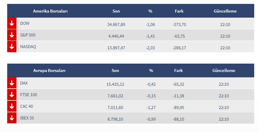Screen dimensions: 259x132
Task: Click the Avrupa Borsaları table header
Action: (49, 71)
